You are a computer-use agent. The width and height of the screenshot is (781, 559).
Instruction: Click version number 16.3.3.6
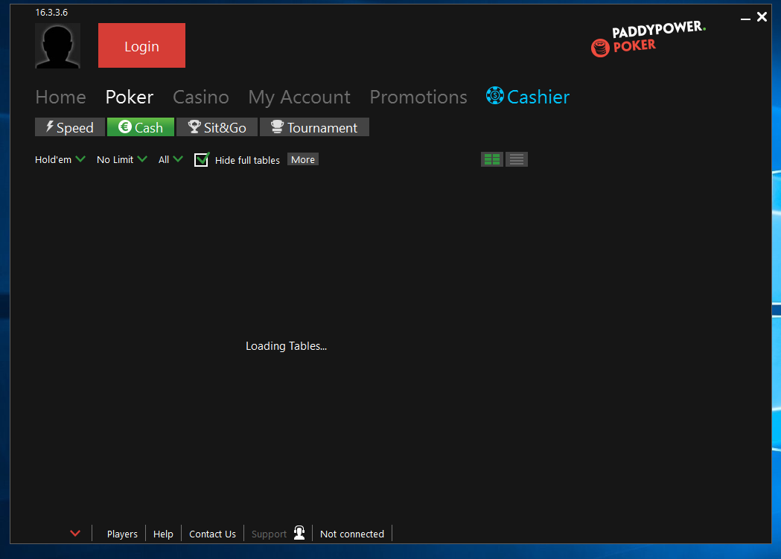pyautogui.click(x=51, y=13)
